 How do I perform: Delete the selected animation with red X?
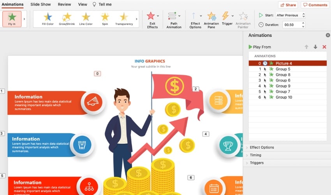pyautogui.click(x=324, y=47)
